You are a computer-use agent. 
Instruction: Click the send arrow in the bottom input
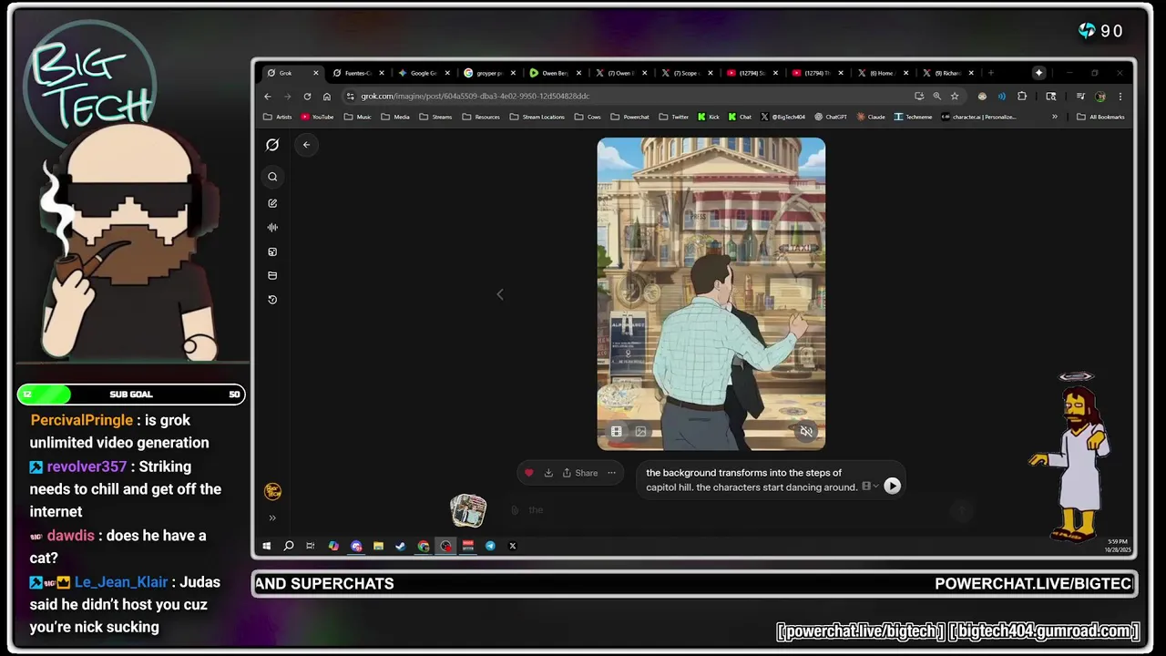coord(962,510)
